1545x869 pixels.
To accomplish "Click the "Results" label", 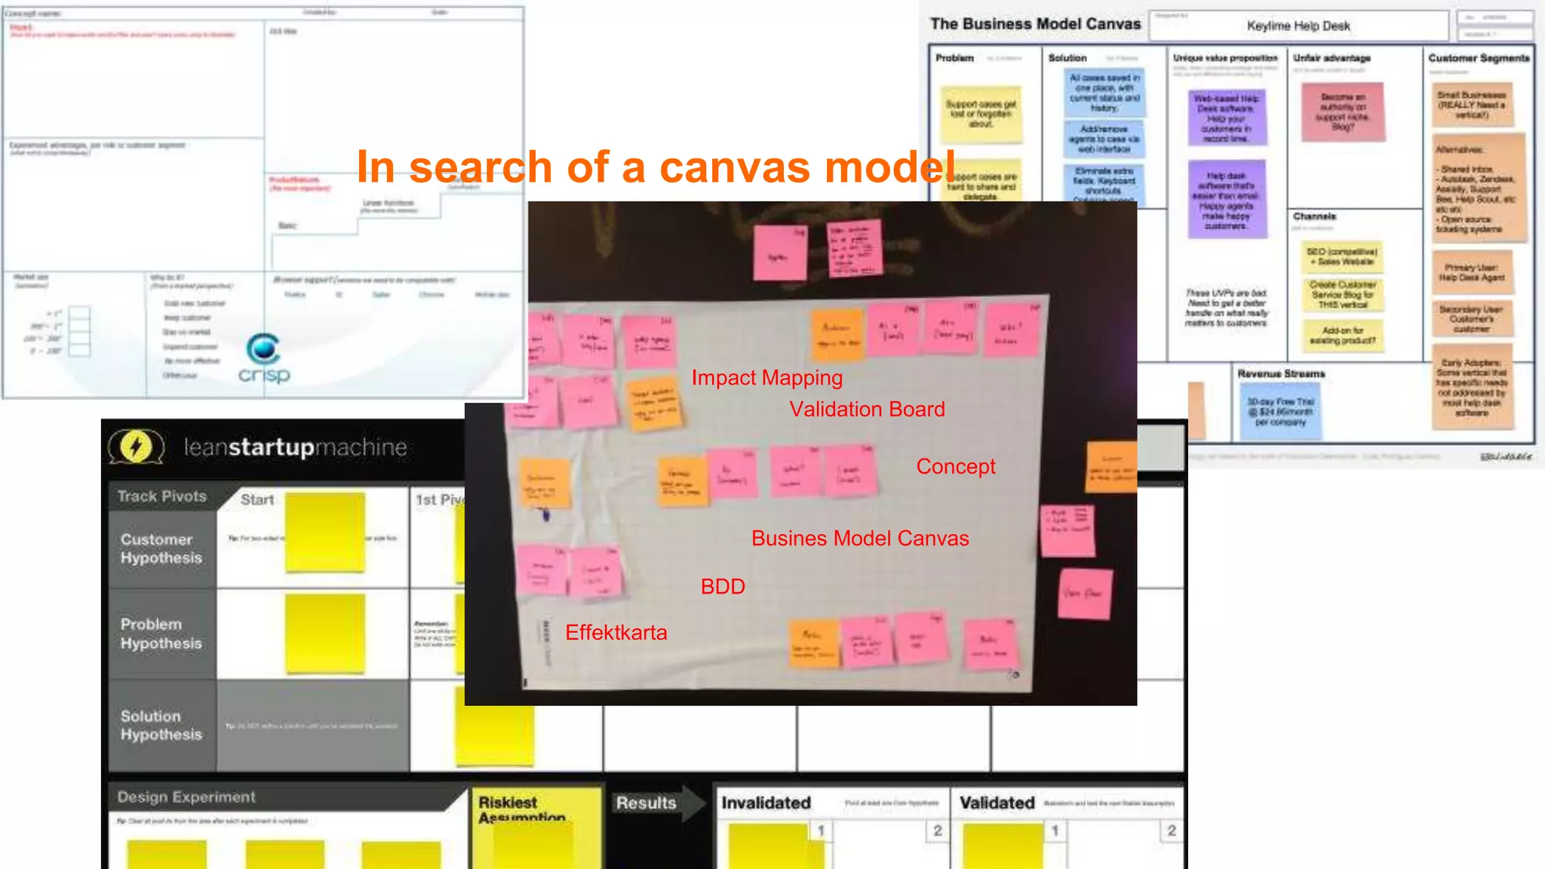I will tap(646, 803).
